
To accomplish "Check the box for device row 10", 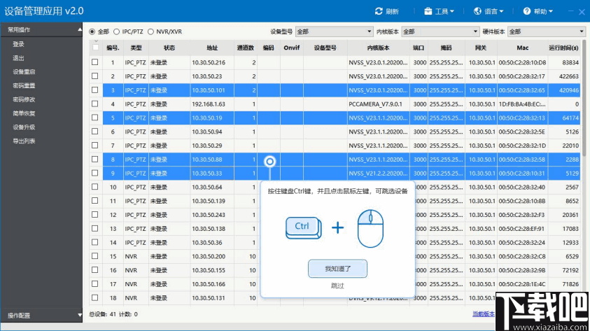I will tap(94, 187).
